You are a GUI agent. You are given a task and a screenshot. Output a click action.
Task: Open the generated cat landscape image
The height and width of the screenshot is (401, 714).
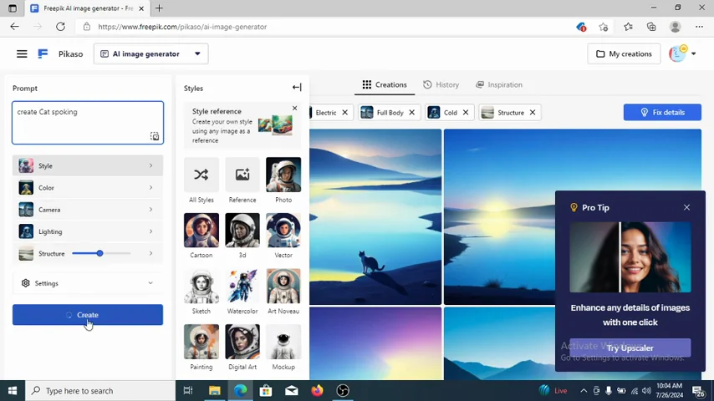tap(375, 216)
